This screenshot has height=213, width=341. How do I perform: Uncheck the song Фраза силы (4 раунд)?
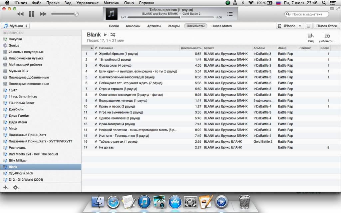click(x=96, y=66)
